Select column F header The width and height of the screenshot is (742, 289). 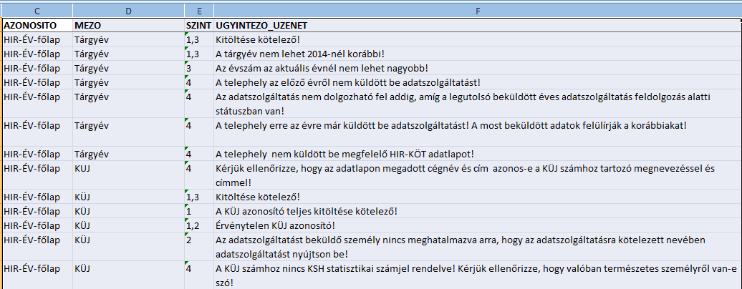click(x=478, y=10)
